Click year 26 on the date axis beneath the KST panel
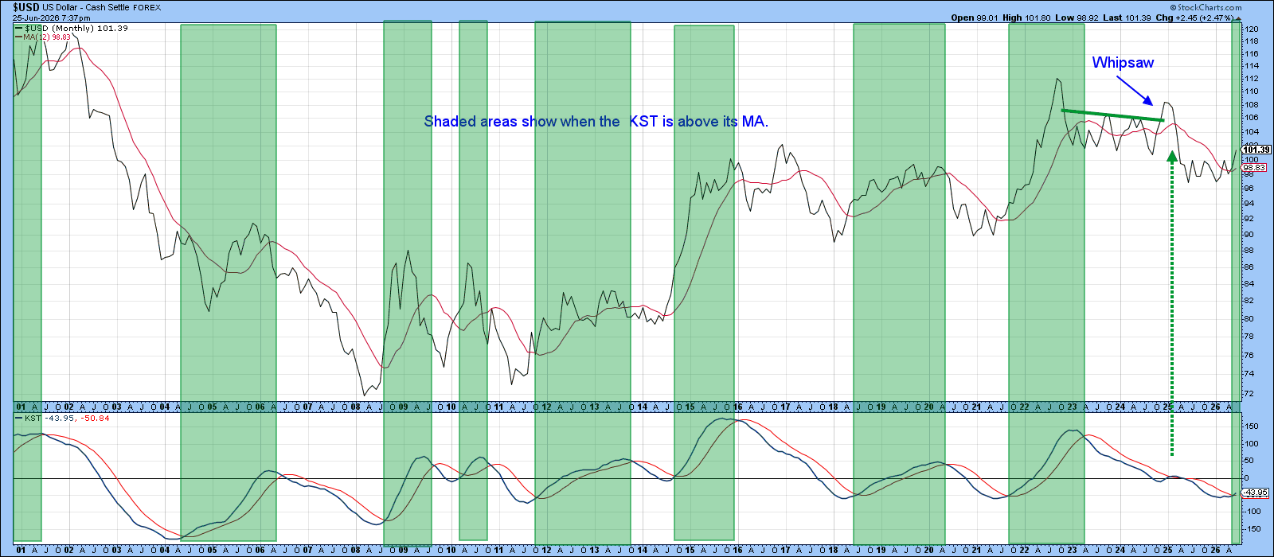This screenshot has height=557, width=1274. (1216, 550)
